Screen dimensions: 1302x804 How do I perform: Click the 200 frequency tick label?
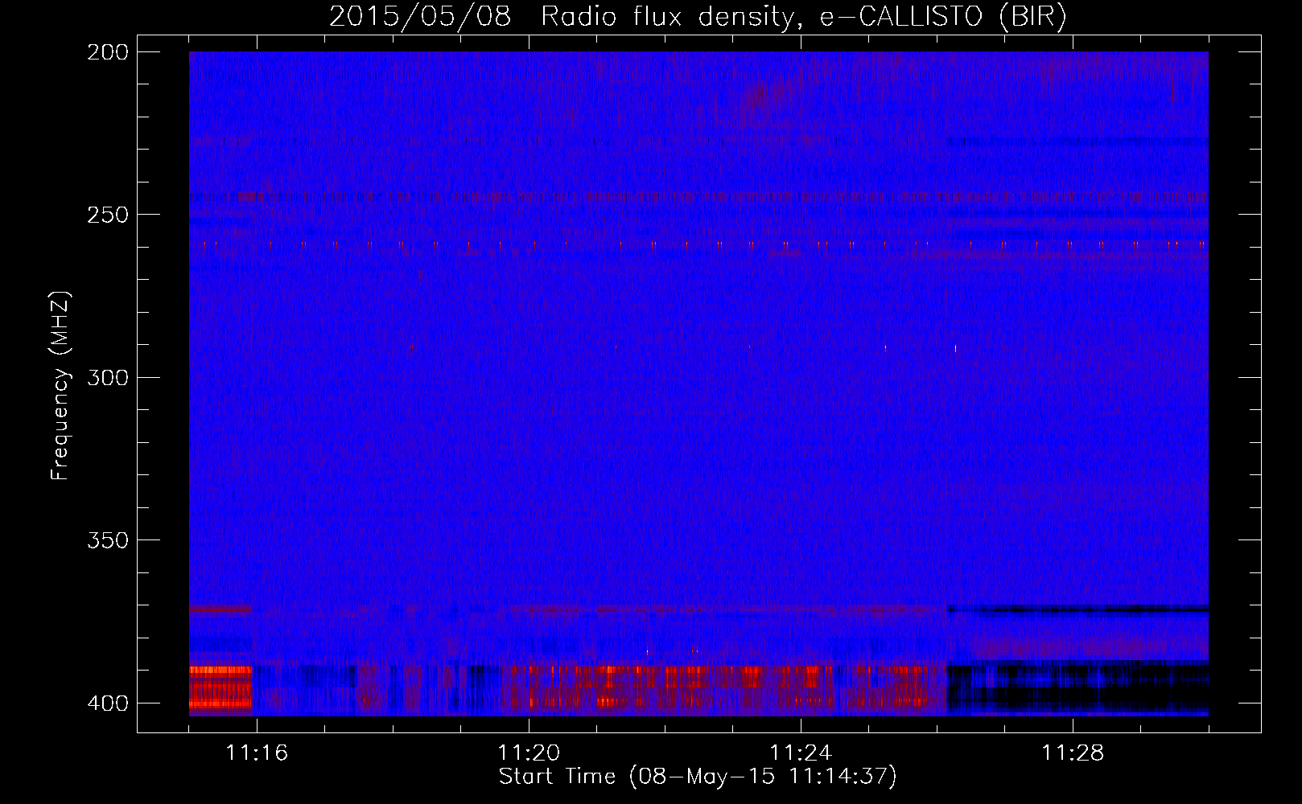tap(107, 52)
